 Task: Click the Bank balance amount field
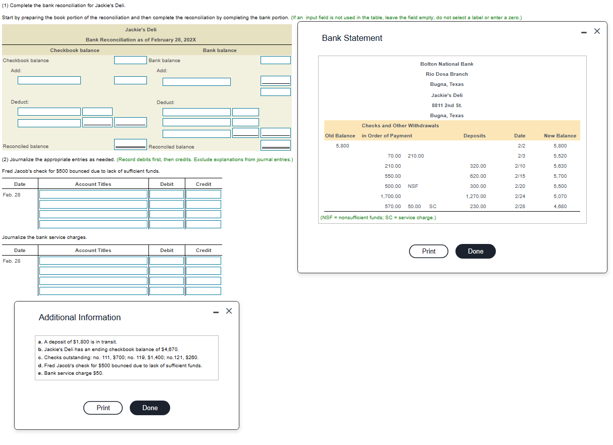(276, 60)
